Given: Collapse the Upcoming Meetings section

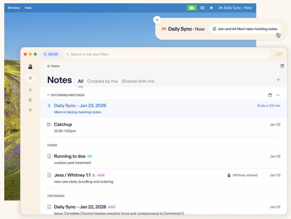Looking at the screenshot, I should tap(48, 95).
